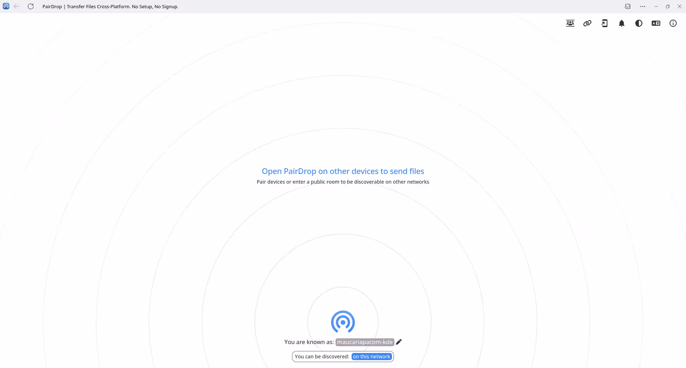Click the PairDrop app icon in title bar
This screenshot has width=686, height=368.
[x=6, y=6]
